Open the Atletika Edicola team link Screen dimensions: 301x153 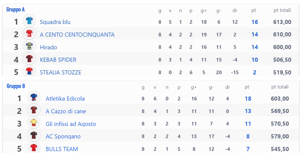[65, 99]
